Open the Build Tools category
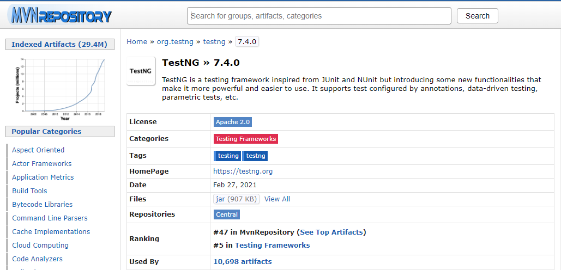The image size is (561, 270). click(29, 191)
